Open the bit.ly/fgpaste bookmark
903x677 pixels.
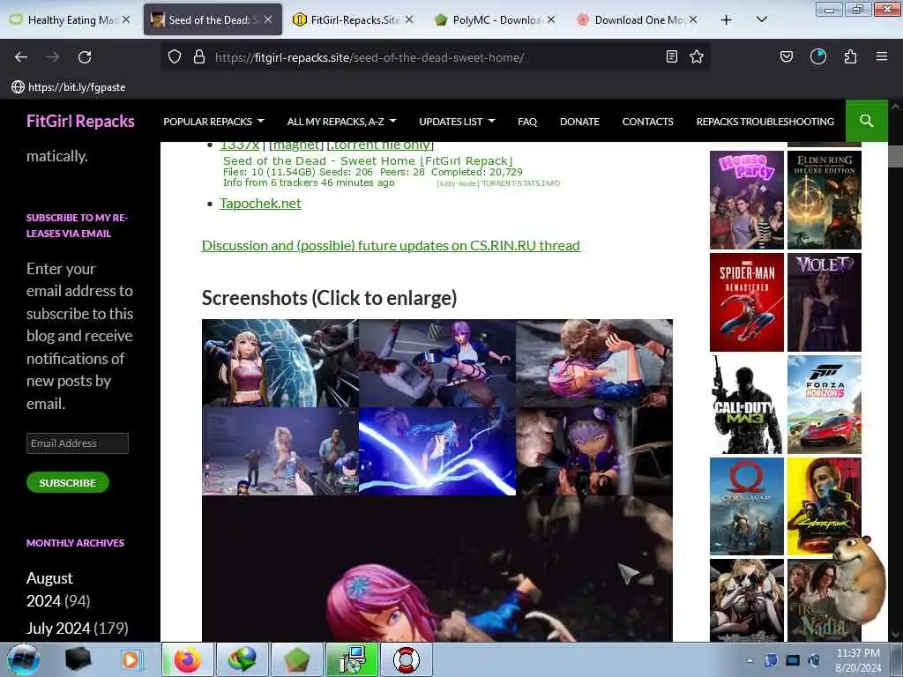tap(69, 87)
